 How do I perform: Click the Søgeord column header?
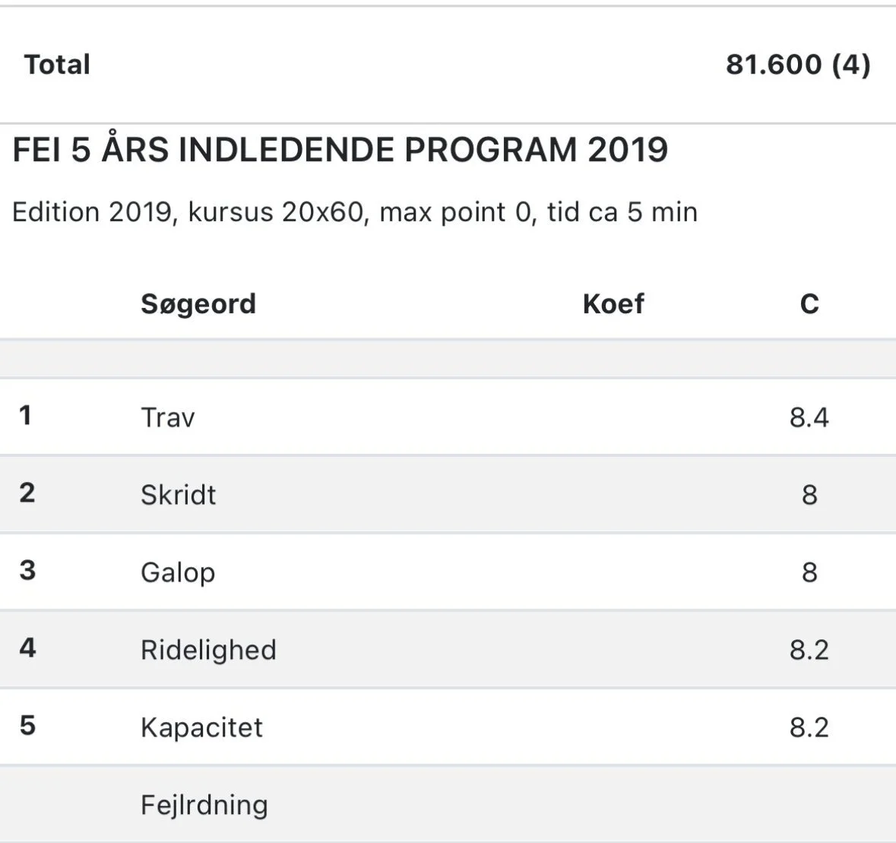198,304
